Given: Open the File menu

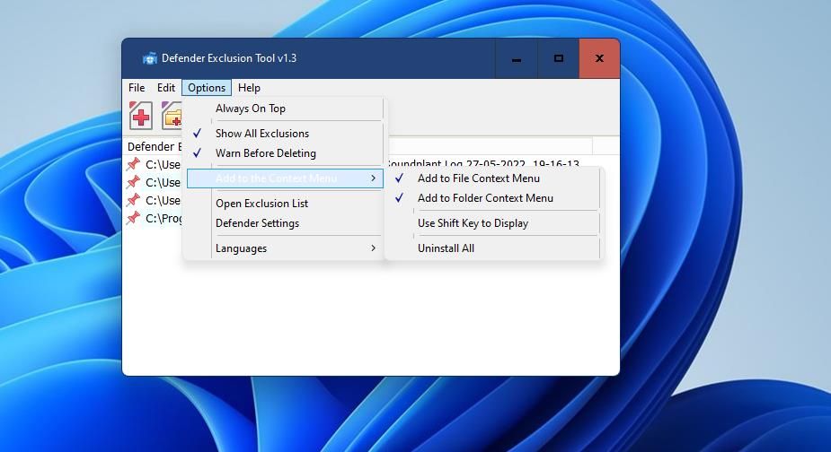Looking at the screenshot, I should point(137,88).
